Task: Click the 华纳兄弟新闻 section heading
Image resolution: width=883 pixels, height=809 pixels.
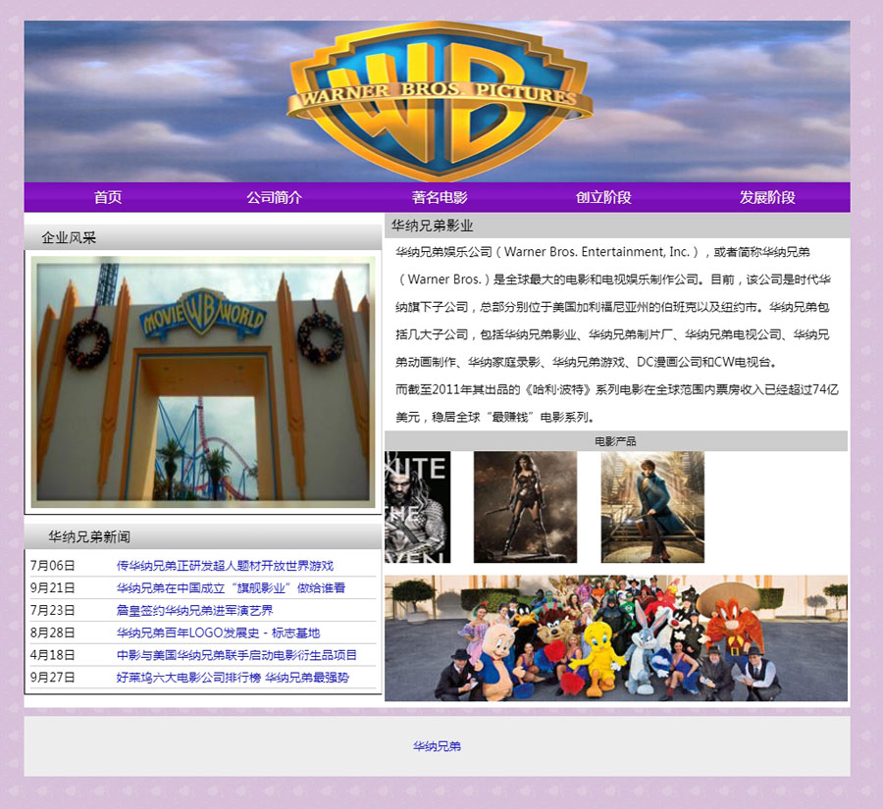Action: pyautogui.click(x=89, y=536)
